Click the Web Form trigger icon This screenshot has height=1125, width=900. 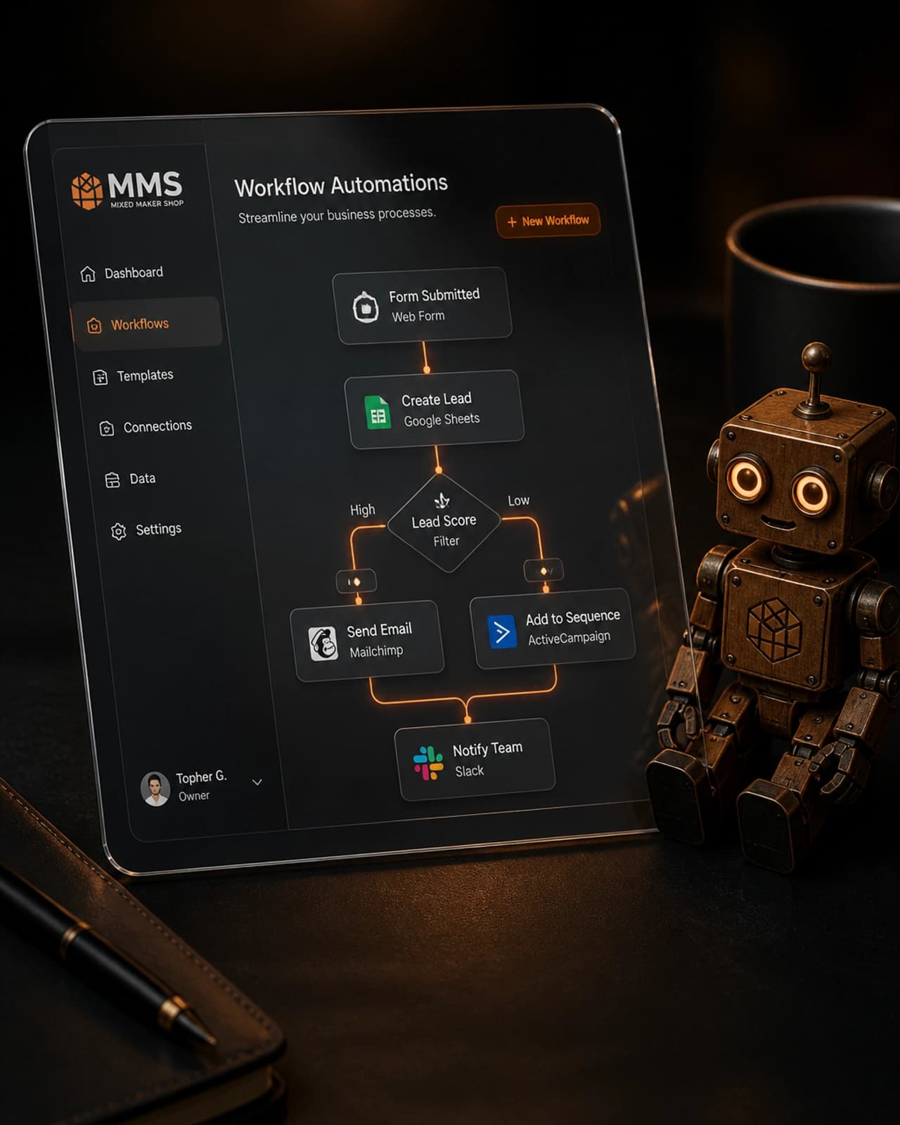(x=366, y=307)
